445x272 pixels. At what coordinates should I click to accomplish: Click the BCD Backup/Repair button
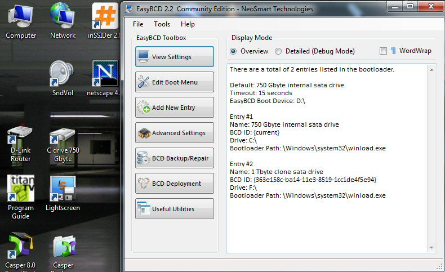[175, 158]
